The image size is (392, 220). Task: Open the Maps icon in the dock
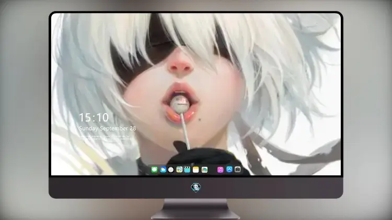[x=179, y=170]
